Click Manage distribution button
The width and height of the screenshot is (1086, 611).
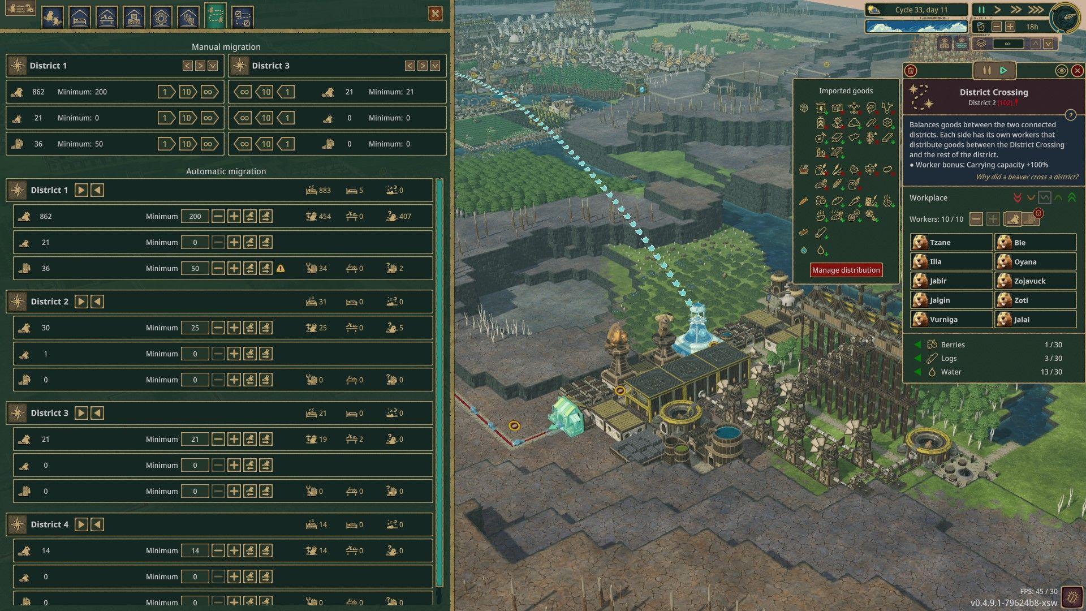point(847,269)
